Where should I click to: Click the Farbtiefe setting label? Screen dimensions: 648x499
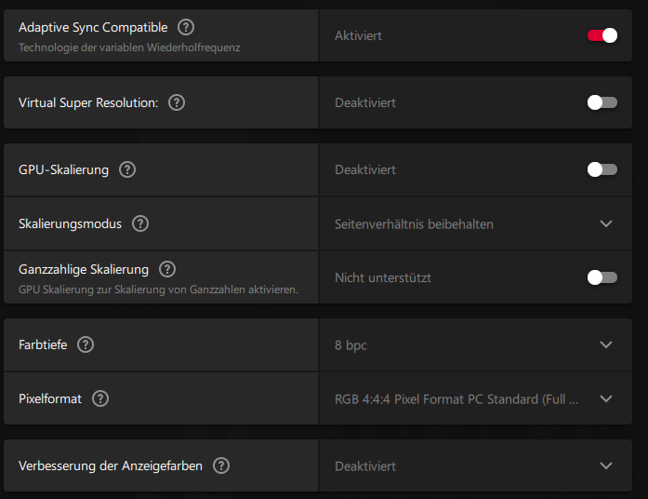point(44,344)
